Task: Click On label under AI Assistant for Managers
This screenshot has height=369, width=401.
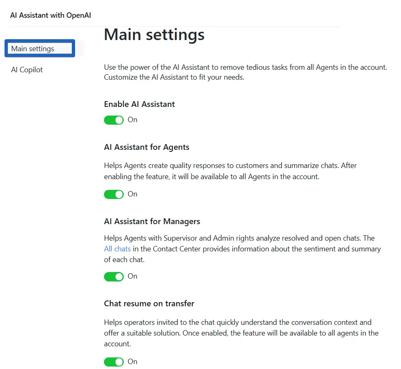Action: tap(132, 276)
